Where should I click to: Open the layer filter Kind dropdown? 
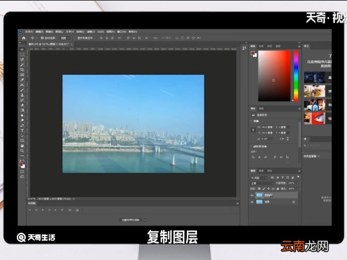point(259,178)
